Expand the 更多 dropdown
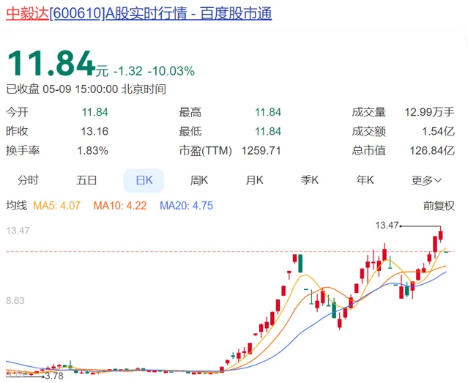 tap(426, 180)
